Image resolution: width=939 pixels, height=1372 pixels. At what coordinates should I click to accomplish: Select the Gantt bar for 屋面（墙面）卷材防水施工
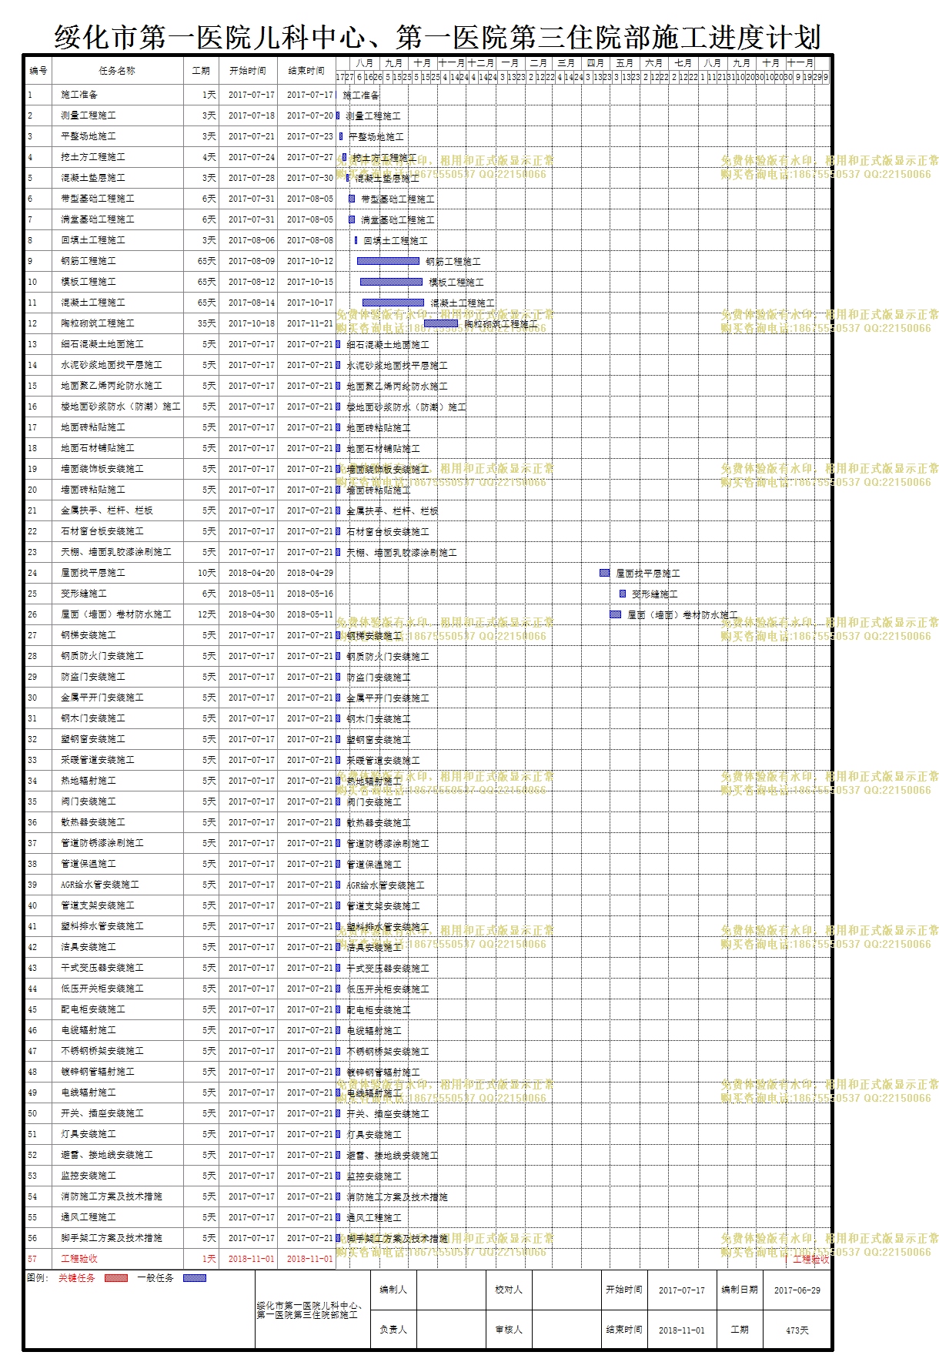(x=615, y=614)
